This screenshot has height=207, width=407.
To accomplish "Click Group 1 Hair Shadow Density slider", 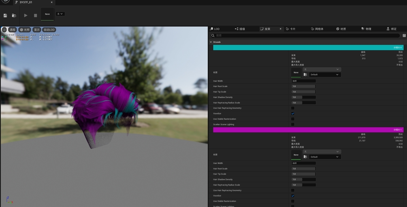I will tap(303, 180).
